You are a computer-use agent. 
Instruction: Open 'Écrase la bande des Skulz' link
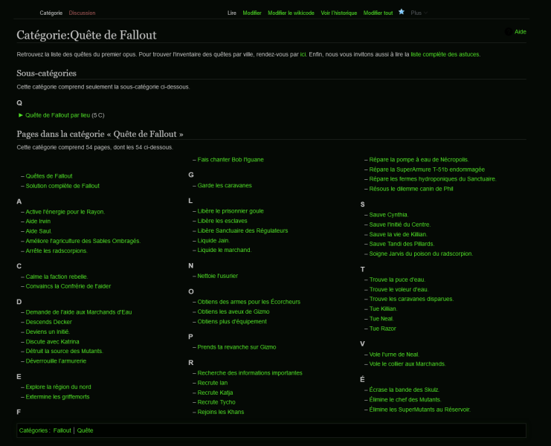point(404,390)
